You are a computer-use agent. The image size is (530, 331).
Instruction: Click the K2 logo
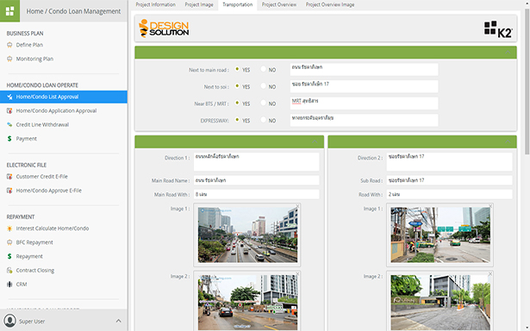(498, 29)
